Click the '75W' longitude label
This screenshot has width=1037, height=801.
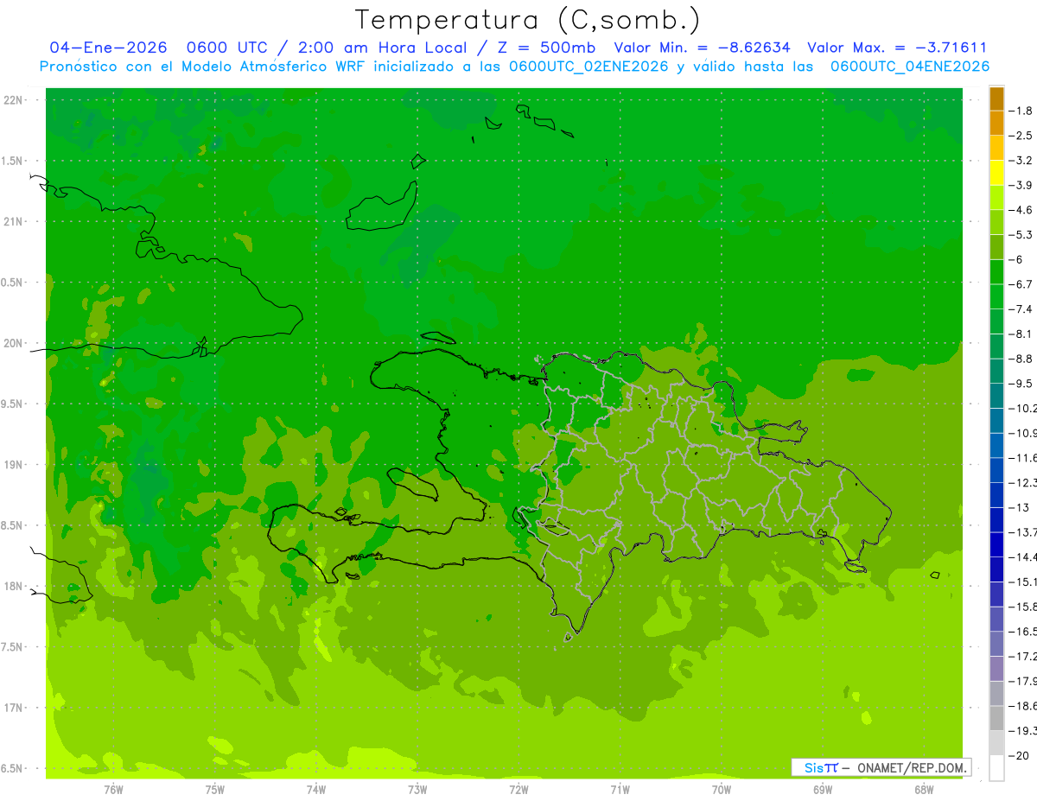click(x=215, y=789)
